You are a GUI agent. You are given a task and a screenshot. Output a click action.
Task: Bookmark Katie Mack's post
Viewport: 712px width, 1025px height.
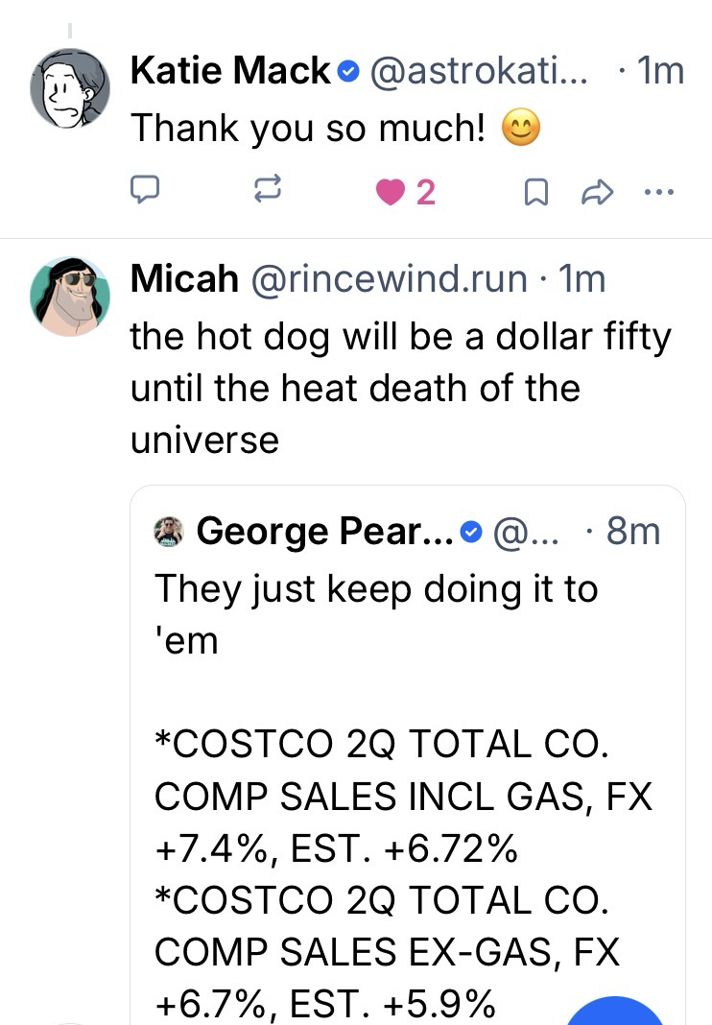537,194
